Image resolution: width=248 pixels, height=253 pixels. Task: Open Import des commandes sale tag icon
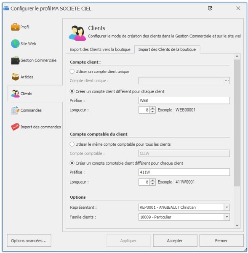[x=15, y=127]
